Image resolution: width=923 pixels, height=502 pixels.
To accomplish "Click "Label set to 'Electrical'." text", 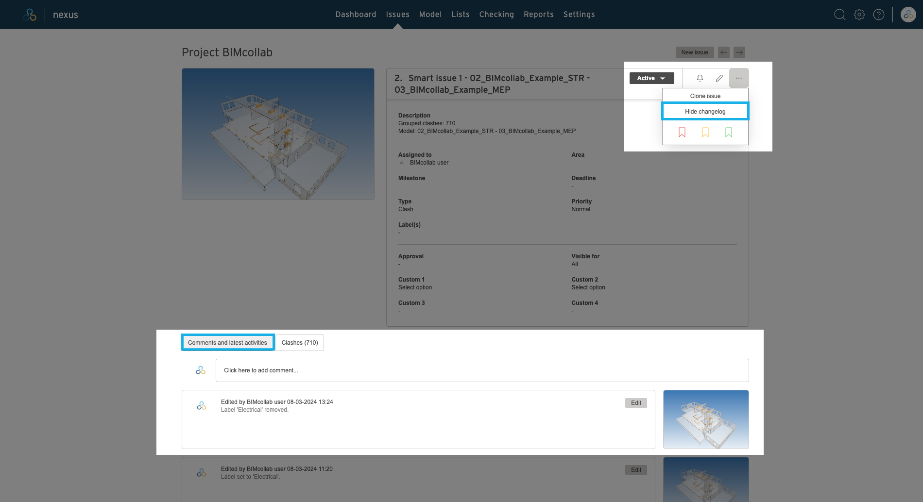I will (x=250, y=477).
